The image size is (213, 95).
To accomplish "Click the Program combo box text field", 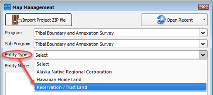I will coord(117,33).
